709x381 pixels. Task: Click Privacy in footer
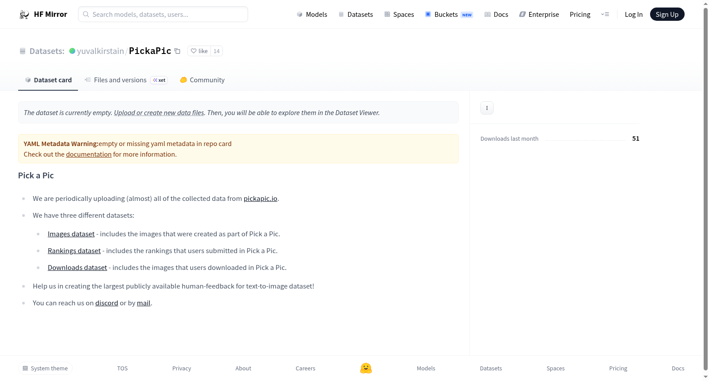182,368
